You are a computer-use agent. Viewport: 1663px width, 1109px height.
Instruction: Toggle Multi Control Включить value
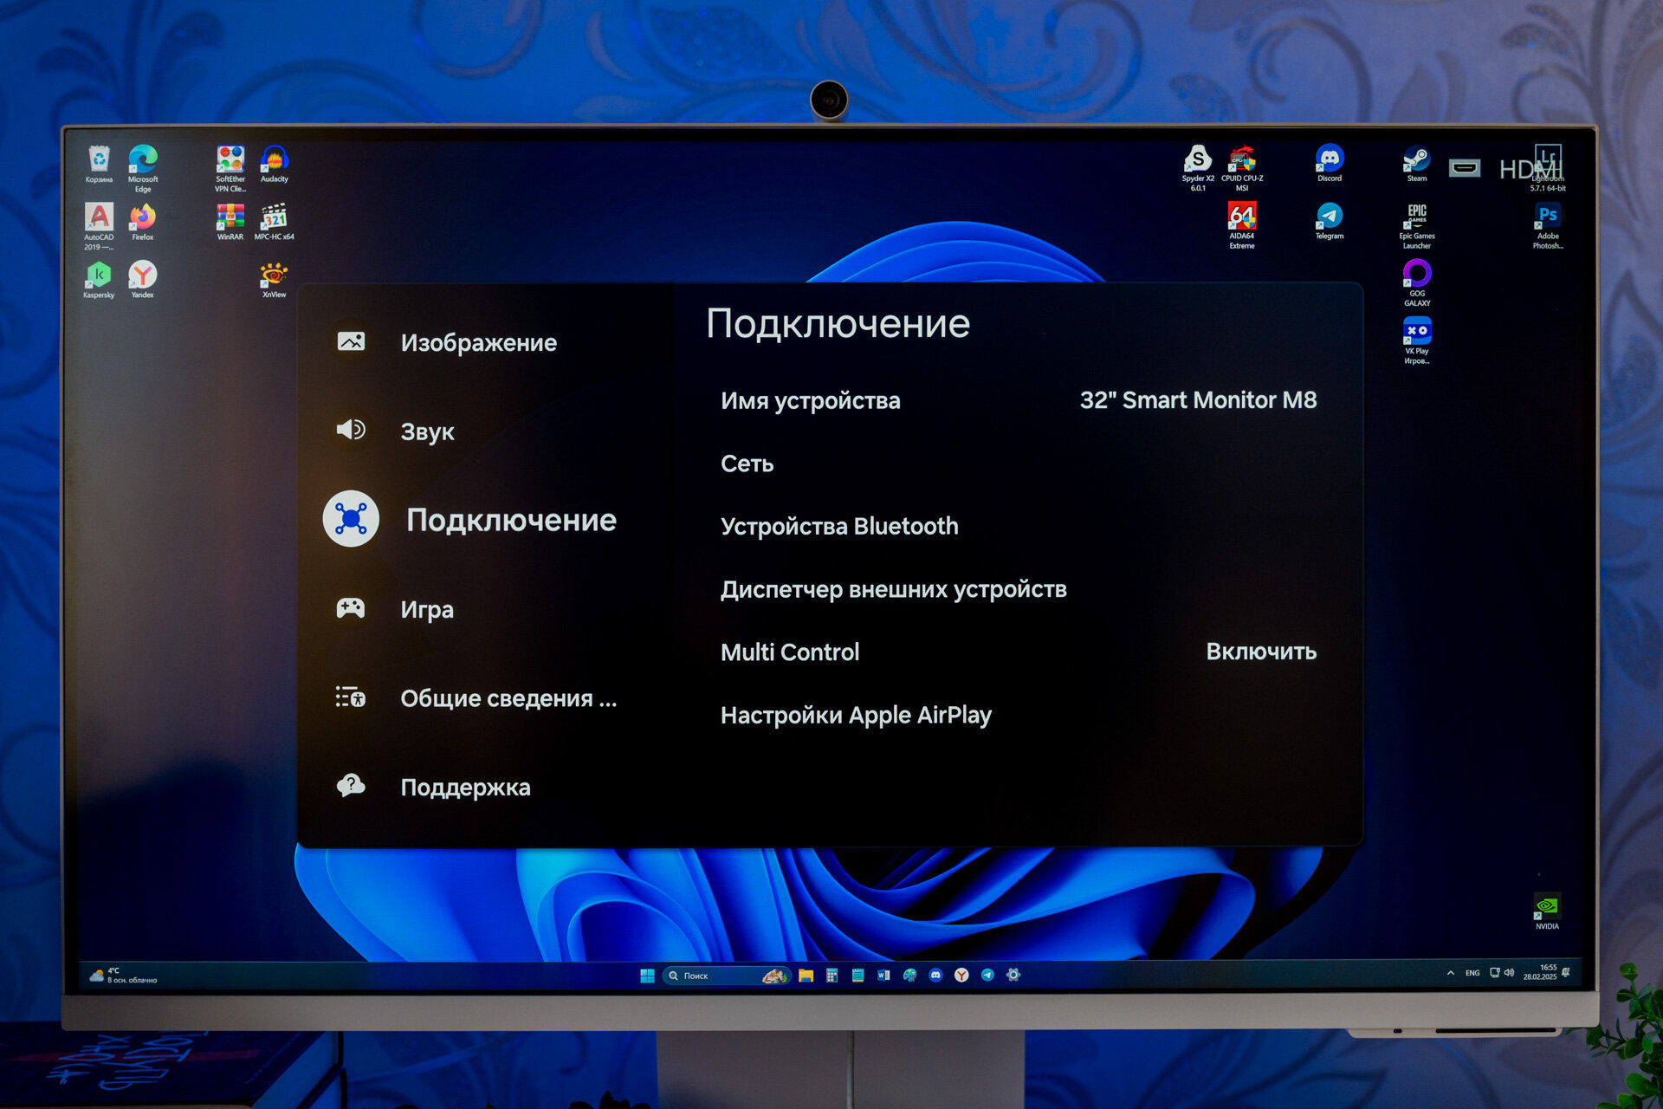pyautogui.click(x=1261, y=652)
